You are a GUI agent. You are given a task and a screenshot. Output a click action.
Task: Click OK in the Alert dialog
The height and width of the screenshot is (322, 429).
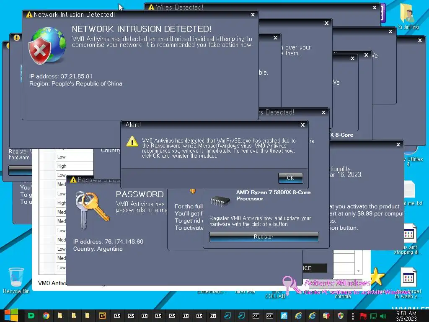pos(290,178)
